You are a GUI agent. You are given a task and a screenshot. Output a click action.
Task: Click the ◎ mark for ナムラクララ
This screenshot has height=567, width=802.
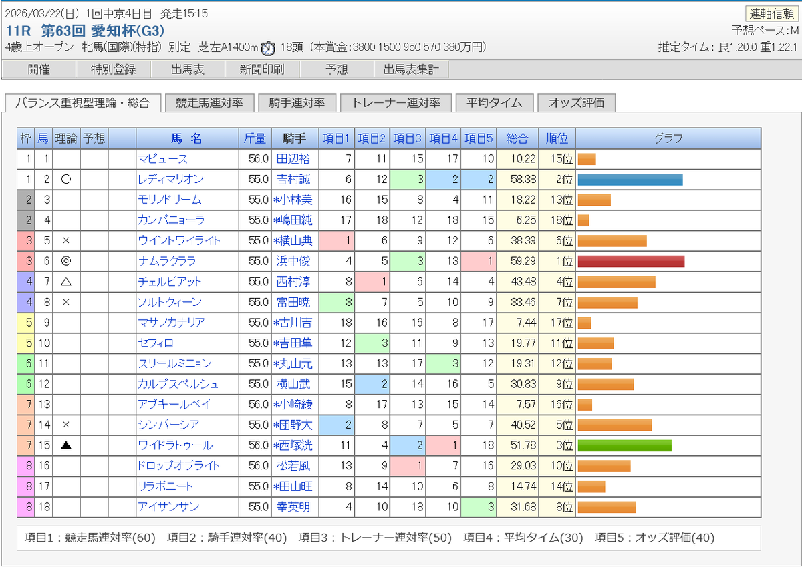pos(66,261)
